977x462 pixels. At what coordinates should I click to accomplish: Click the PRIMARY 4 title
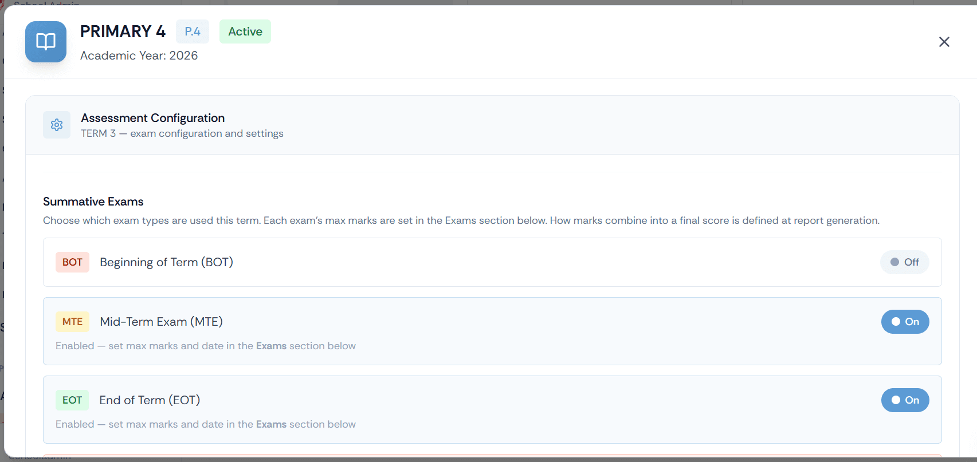[123, 31]
